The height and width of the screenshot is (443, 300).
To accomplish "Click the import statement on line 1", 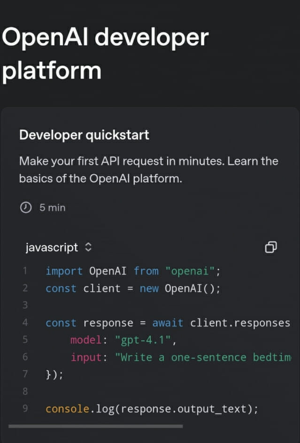I will (133, 271).
